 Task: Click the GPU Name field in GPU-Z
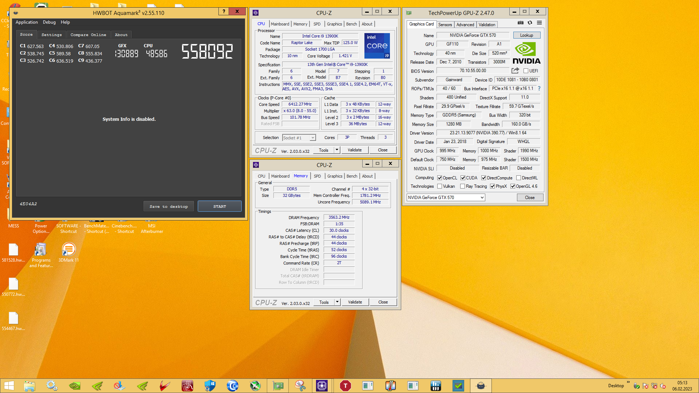pyautogui.click(x=473, y=35)
